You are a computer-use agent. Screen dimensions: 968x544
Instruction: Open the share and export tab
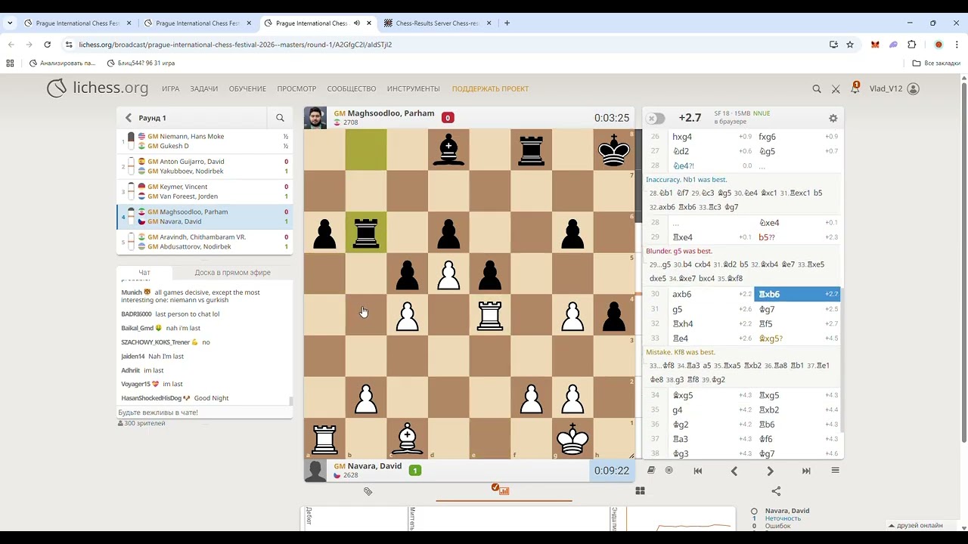click(776, 491)
